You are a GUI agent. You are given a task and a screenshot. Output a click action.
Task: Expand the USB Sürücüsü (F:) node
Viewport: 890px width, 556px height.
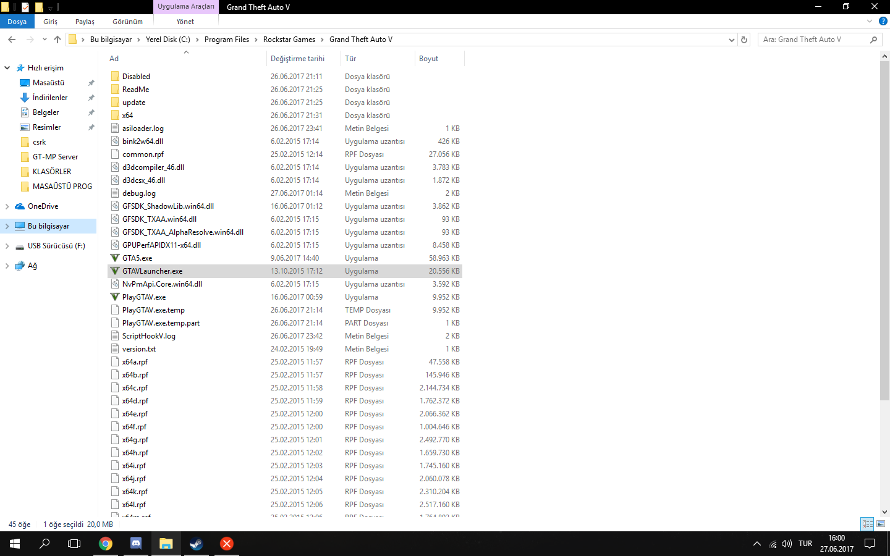coord(7,246)
